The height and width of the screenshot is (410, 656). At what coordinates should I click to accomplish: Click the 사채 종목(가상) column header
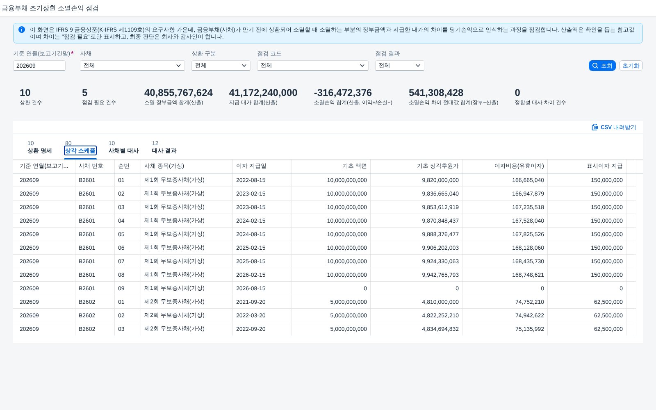[187, 166]
